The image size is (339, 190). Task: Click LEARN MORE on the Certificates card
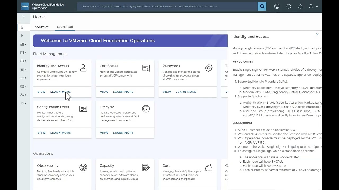click(x=123, y=92)
